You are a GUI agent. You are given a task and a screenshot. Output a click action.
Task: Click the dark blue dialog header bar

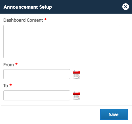[x=66, y=7]
